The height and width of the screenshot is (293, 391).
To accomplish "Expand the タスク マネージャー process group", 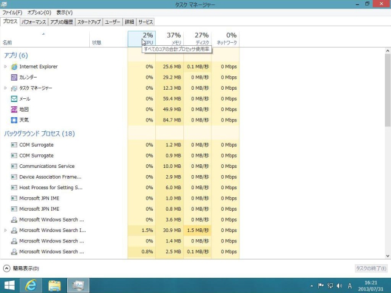I will (x=5, y=88).
